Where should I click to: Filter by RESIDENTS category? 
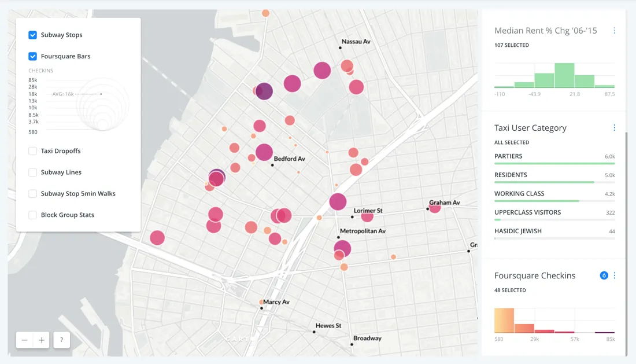[511, 175]
